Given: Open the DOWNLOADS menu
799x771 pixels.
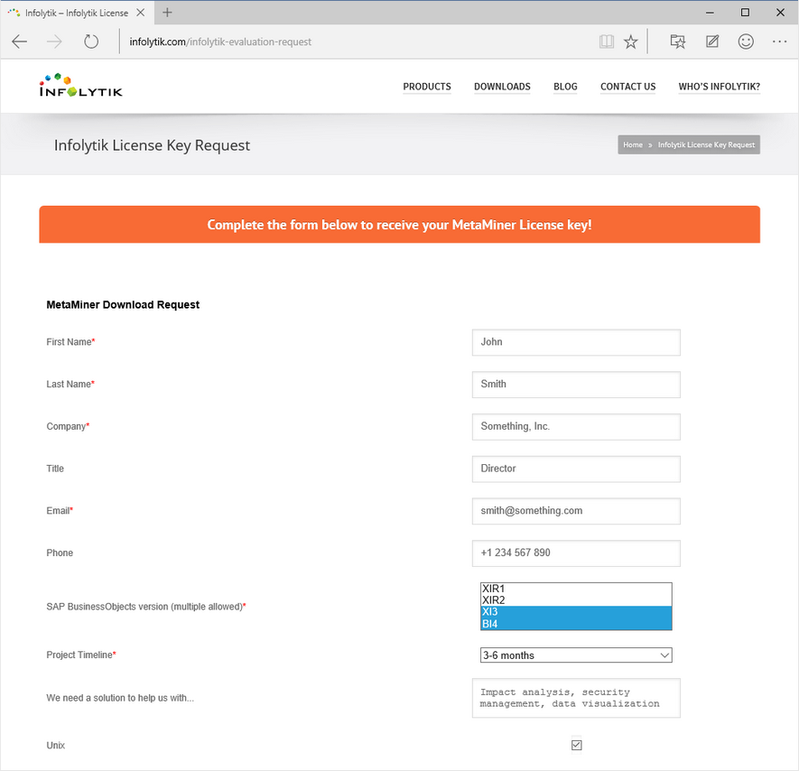Looking at the screenshot, I should 503,87.
